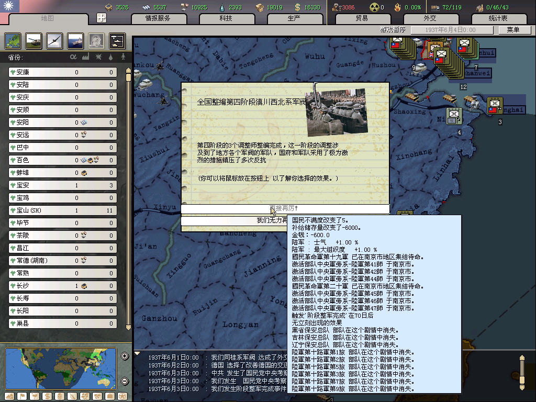536x402 pixels.
Task: Click the oil drop resource icon 2393
Action: coord(222,7)
